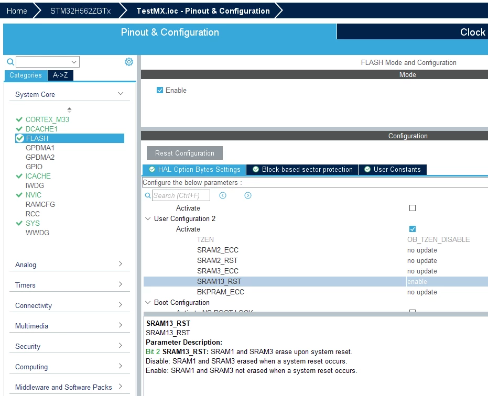
Task: Open the Clock configuration tab
Action: click(x=413, y=32)
